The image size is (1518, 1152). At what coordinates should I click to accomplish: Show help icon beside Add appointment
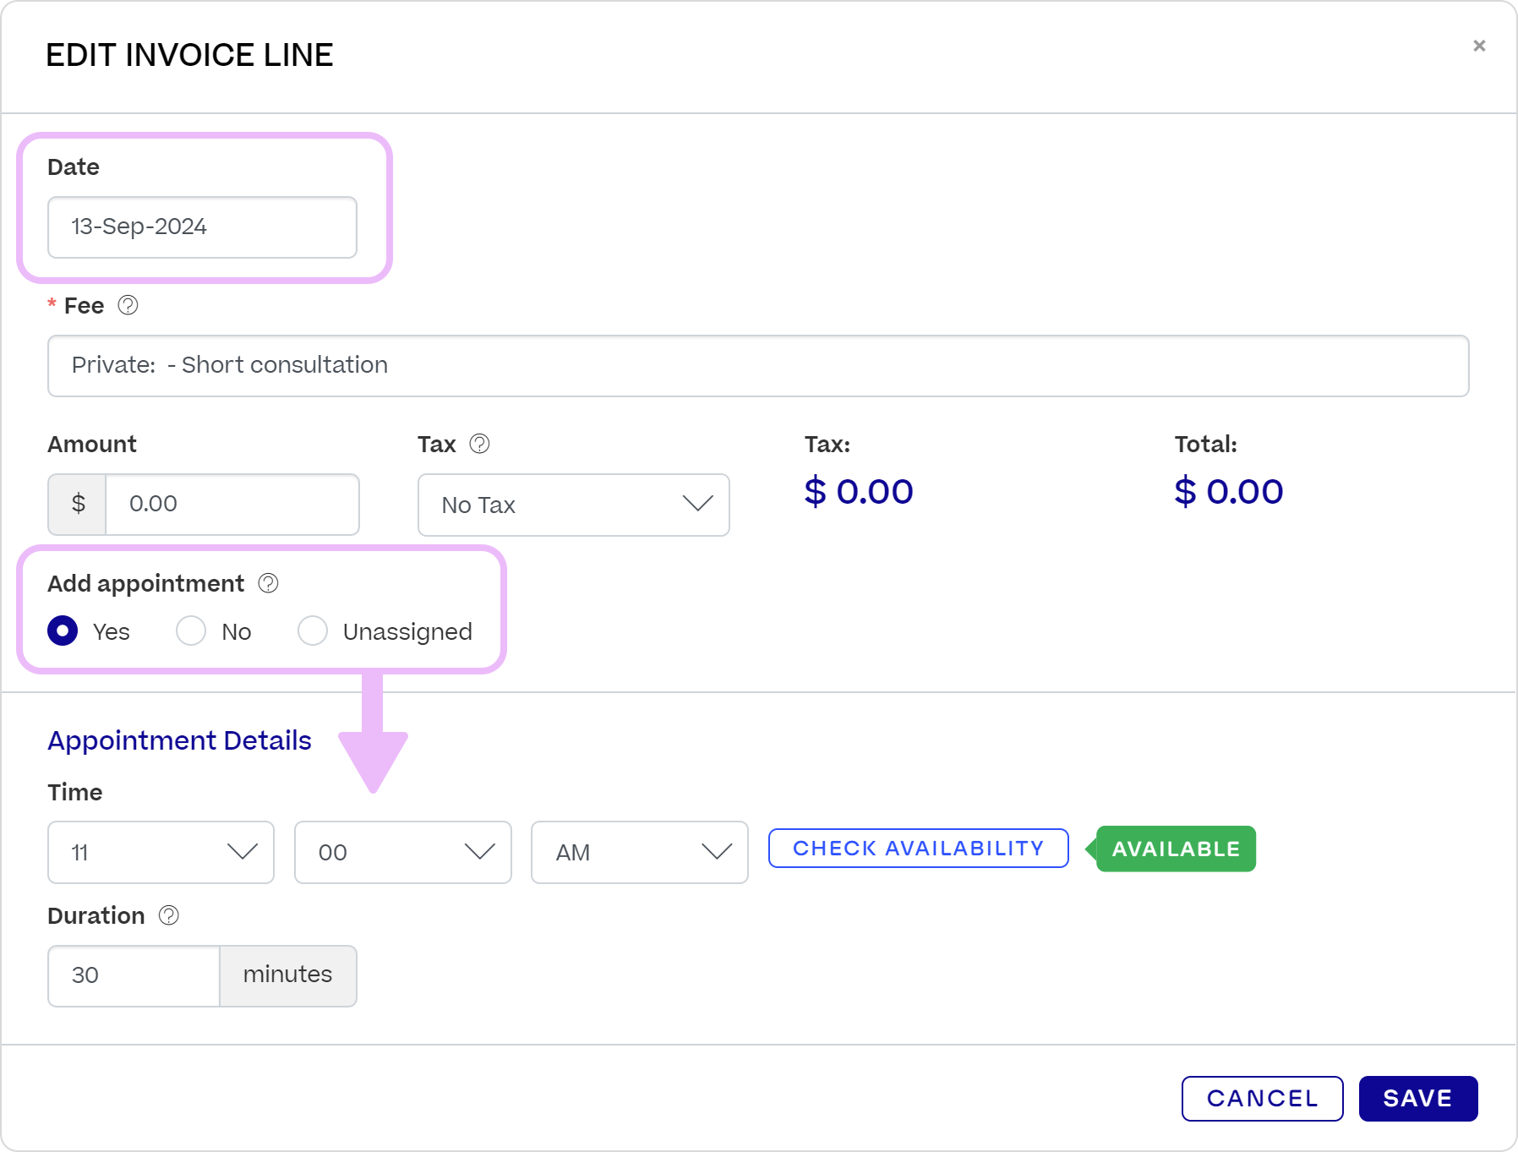click(x=268, y=583)
